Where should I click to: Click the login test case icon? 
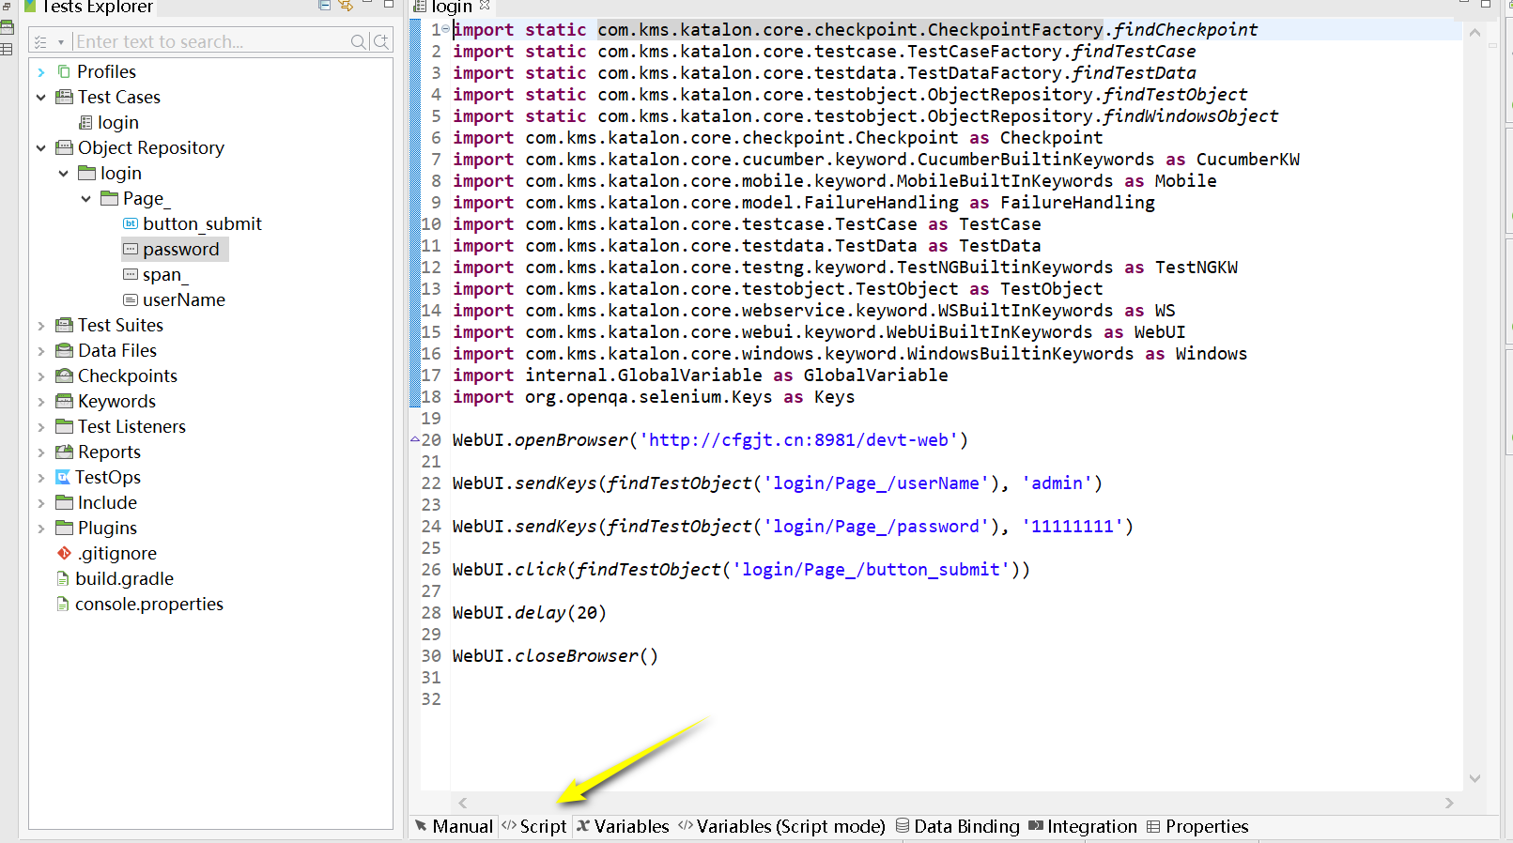click(85, 122)
